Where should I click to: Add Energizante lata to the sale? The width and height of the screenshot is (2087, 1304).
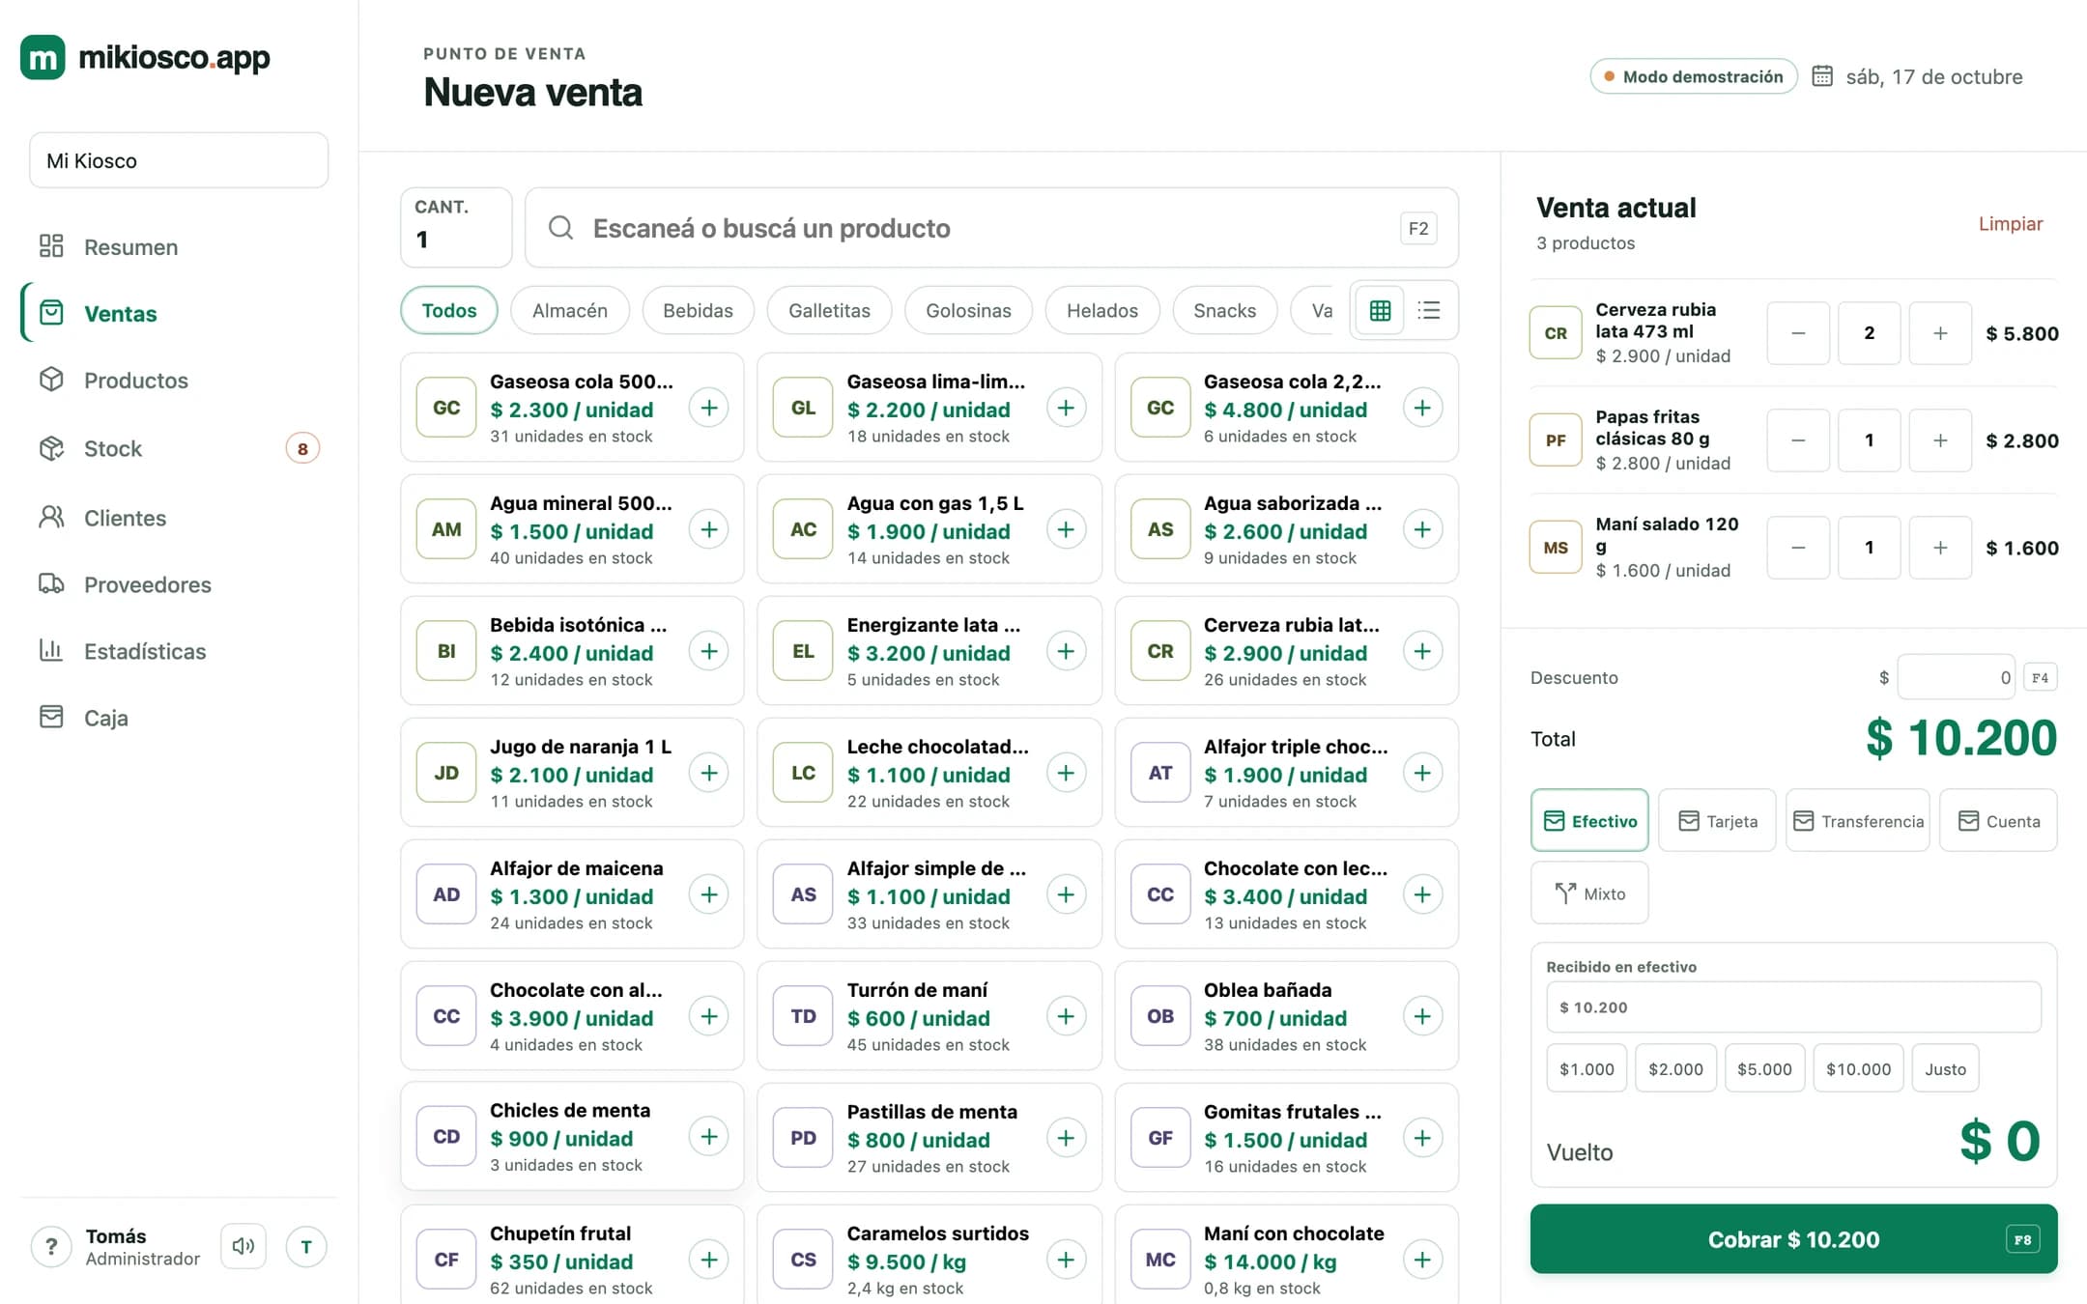click(x=1066, y=651)
